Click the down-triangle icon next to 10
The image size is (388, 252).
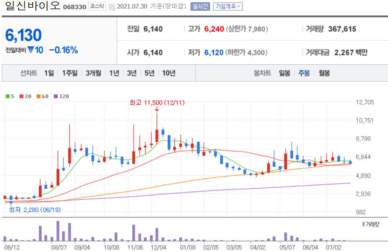(31, 50)
